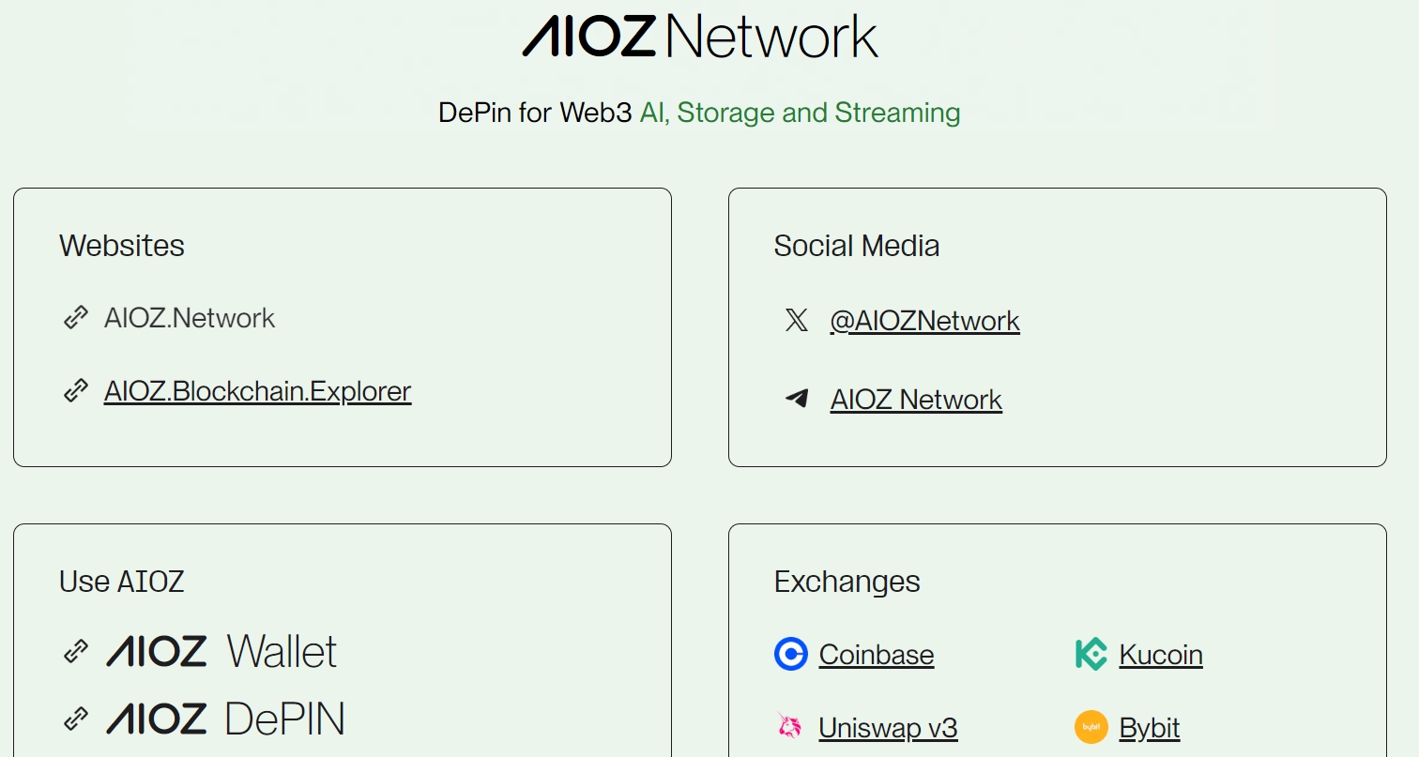Open the AIOZ.Network website link
This screenshot has height=757, width=1419.
[x=190, y=318]
